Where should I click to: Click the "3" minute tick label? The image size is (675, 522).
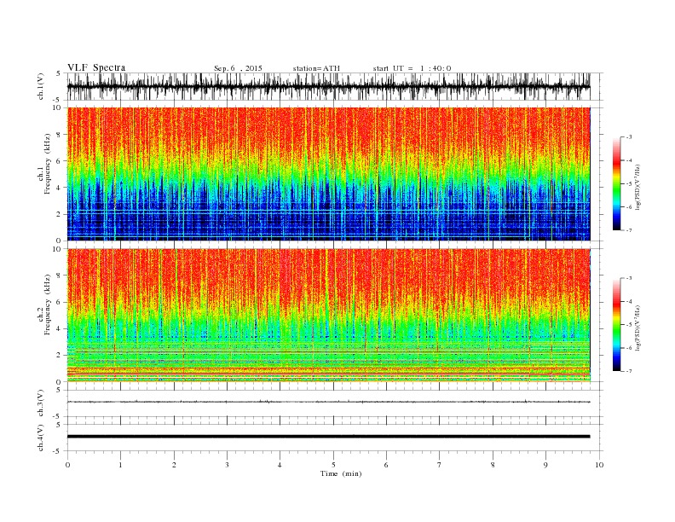point(228,465)
